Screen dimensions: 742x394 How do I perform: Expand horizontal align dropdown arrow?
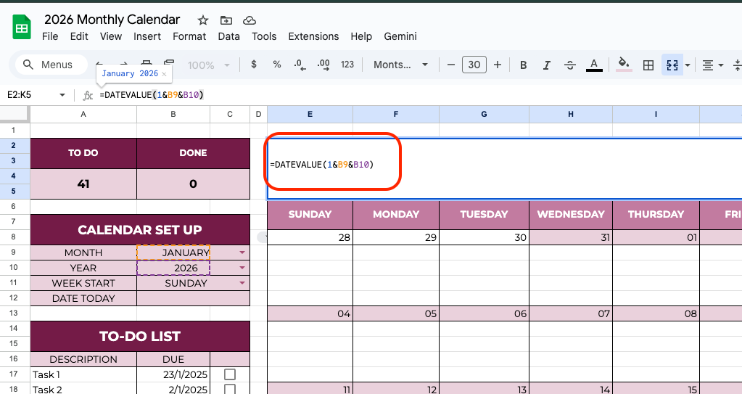(721, 65)
